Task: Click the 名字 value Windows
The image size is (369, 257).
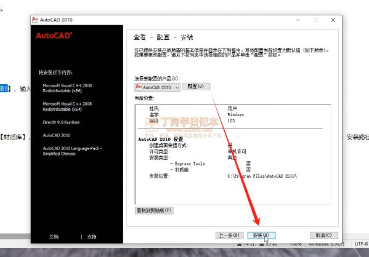Action: pyautogui.click(x=235, y=114)
